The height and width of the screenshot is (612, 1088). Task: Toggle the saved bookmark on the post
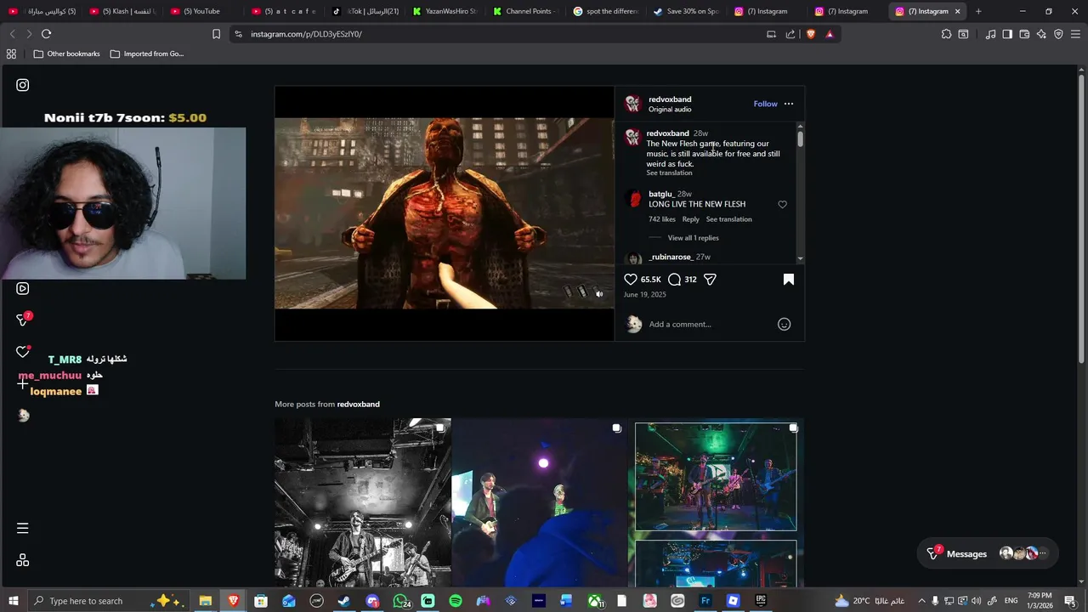(x=789, y=279)
